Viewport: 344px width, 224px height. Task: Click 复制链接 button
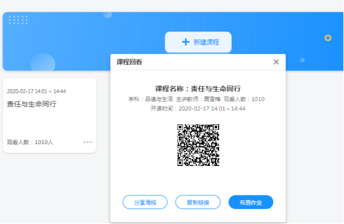(x=198, y=202)
